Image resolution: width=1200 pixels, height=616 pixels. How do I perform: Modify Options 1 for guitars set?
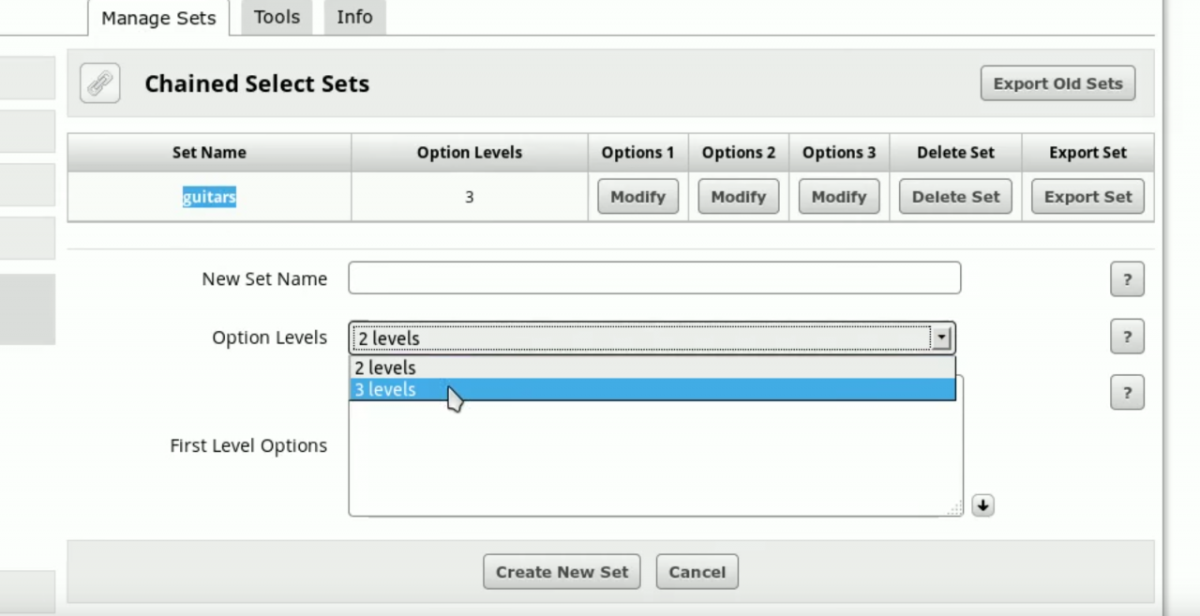[637, 197]
